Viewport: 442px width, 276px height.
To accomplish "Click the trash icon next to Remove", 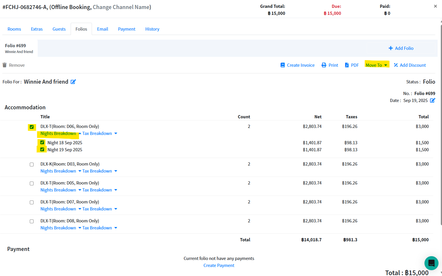I will point(4,65).
